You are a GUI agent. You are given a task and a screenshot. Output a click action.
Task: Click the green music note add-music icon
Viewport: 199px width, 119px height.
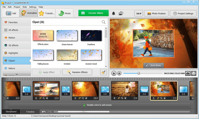84,105
